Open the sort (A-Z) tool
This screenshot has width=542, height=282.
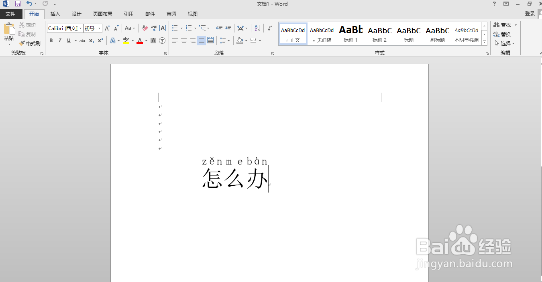point(257,28)
